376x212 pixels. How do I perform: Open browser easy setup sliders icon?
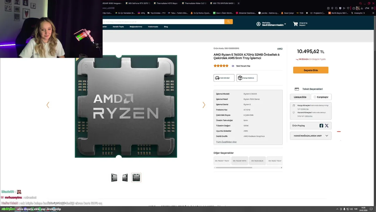click(x=372, y=8)
